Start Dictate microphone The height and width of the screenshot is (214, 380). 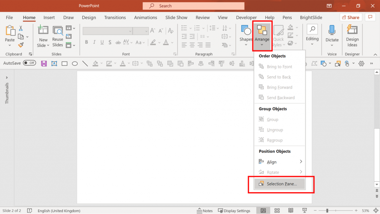[x=332, y=30]
